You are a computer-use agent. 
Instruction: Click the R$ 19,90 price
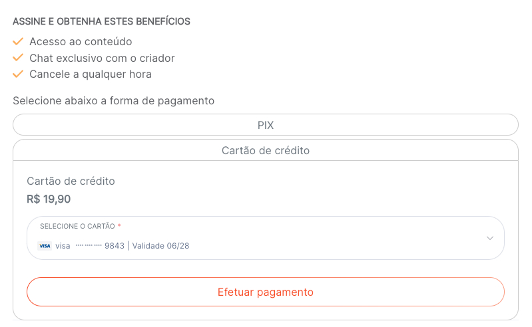click(x=49, y=199)
